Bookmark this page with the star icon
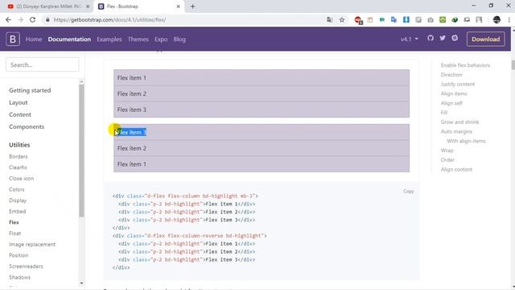Screen dimensions: 515x290 click(x=342, y=19)
